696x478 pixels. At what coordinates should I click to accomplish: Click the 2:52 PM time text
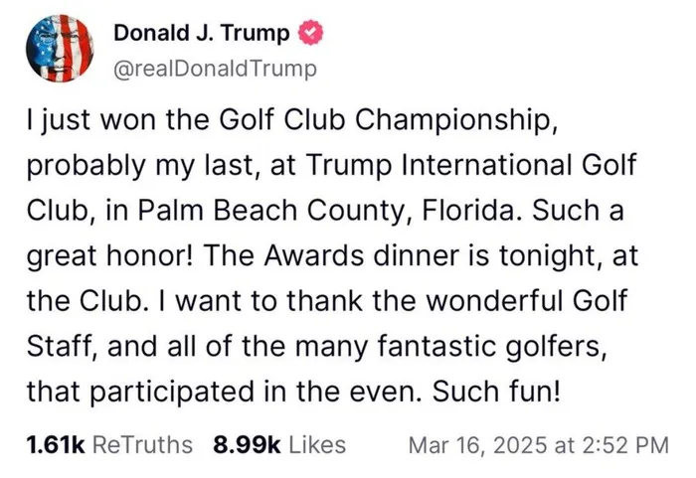click(x=625, y=445)
